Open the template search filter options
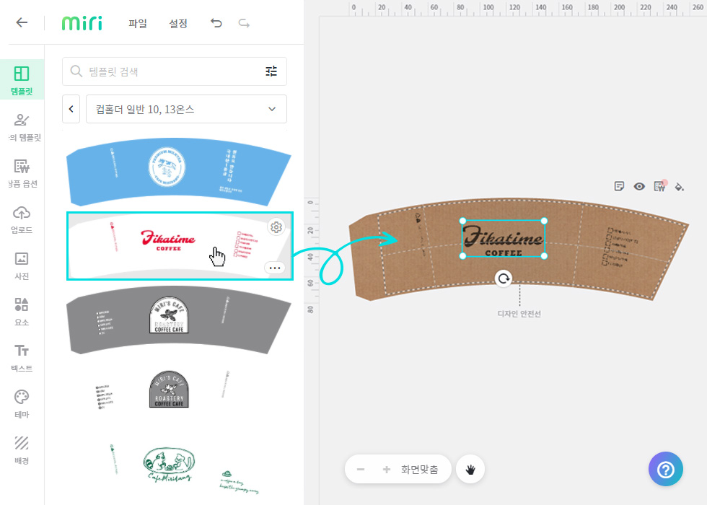The height and width of the screenshot is (505, 707). (x=271, y=71)
